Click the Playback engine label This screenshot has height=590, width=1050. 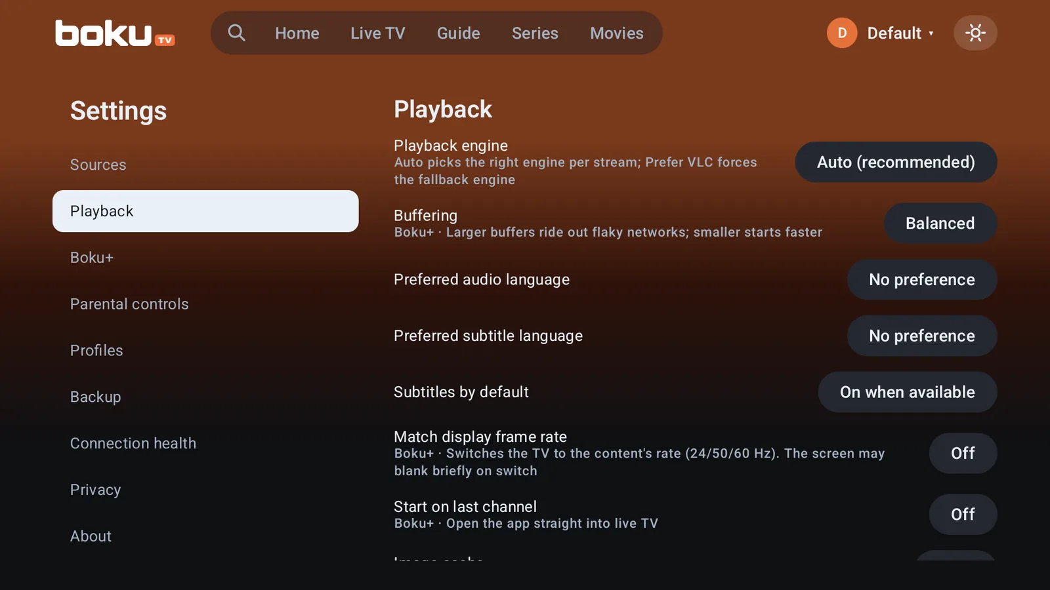pos(451,146)
